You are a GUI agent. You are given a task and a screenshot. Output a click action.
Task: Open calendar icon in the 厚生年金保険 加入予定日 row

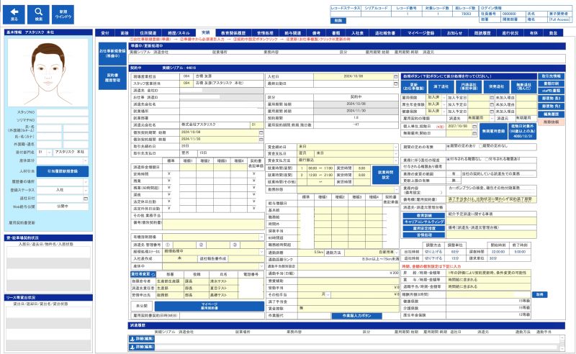(x=492, y=104)
